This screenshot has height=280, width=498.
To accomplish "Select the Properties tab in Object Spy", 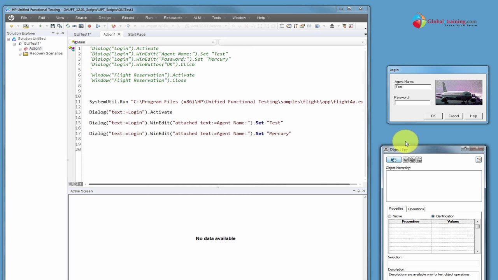I will [x=396, y=208].
